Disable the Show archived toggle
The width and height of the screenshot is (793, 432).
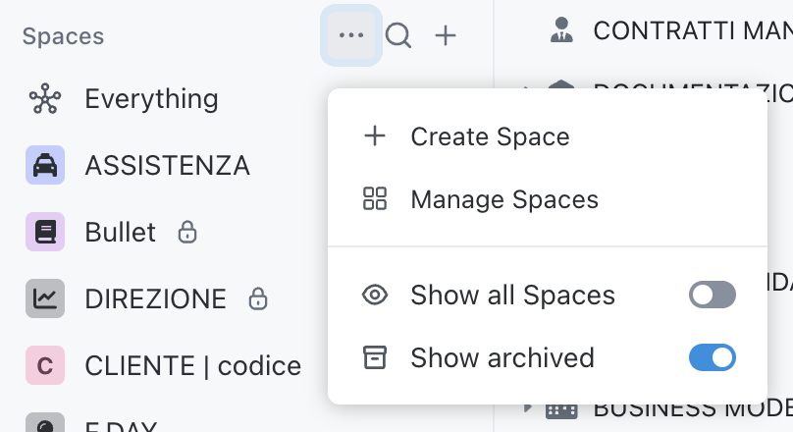click(713, 357)
